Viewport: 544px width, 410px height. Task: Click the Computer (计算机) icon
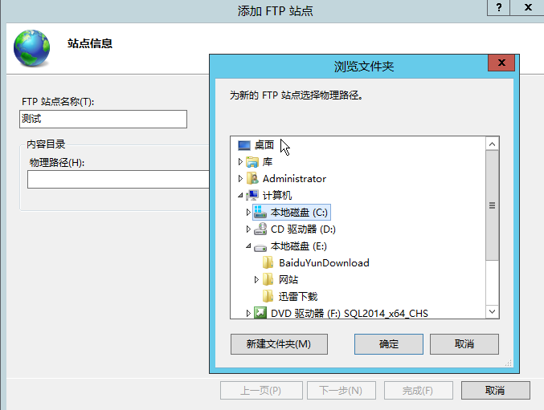(x=252, y=195)
